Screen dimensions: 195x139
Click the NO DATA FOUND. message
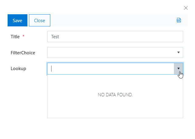coord(115,95)
